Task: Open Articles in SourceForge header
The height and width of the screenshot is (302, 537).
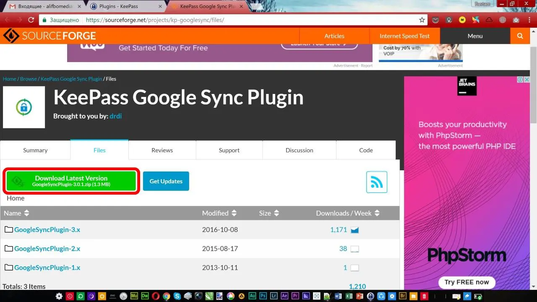Action: (x=334, y=36)
